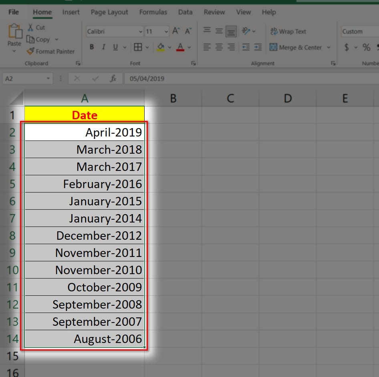Click the Increase Indent icon

pyautogui.click(x=258, y=47)
